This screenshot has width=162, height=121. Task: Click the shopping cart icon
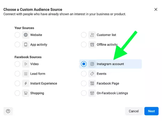(x=26, y=93)
